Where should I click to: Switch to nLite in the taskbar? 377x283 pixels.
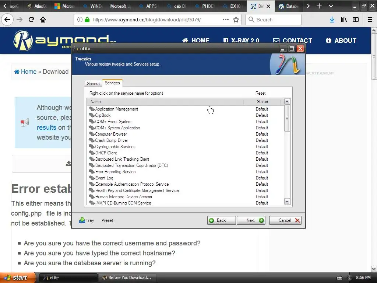(68, 278)
